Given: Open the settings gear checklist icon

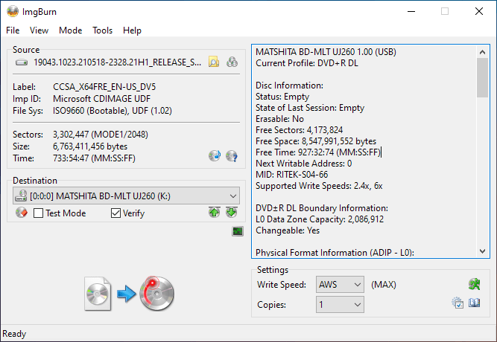Looking at the screenshot, I should [x=458, y=303].
